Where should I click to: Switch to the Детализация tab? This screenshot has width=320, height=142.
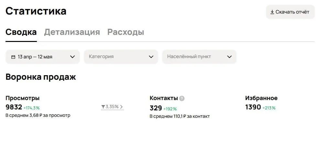pos(72,32)
